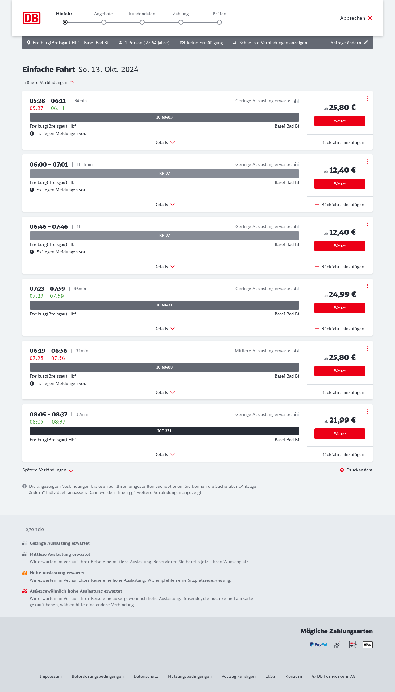This screenshot has height=692, width=395.
Task: Select the Angebote step circle
Action: 104,22
